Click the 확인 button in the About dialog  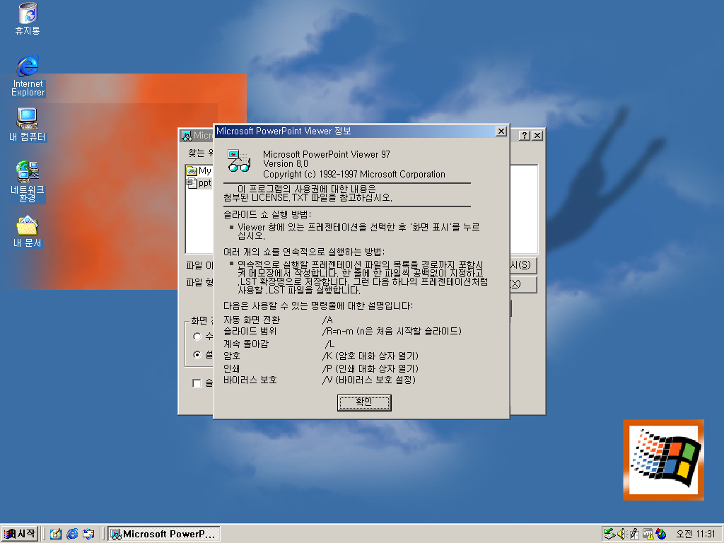click(x=364, y=402)
